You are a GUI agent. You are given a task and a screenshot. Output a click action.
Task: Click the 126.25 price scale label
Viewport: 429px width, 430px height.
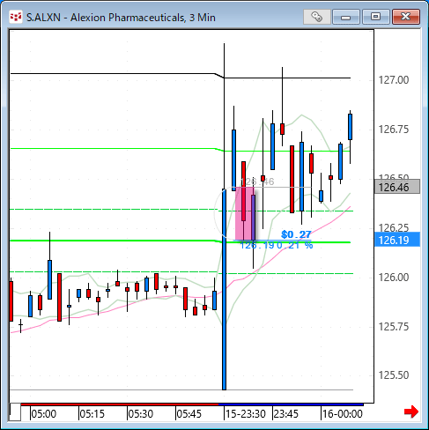[394, 227]
